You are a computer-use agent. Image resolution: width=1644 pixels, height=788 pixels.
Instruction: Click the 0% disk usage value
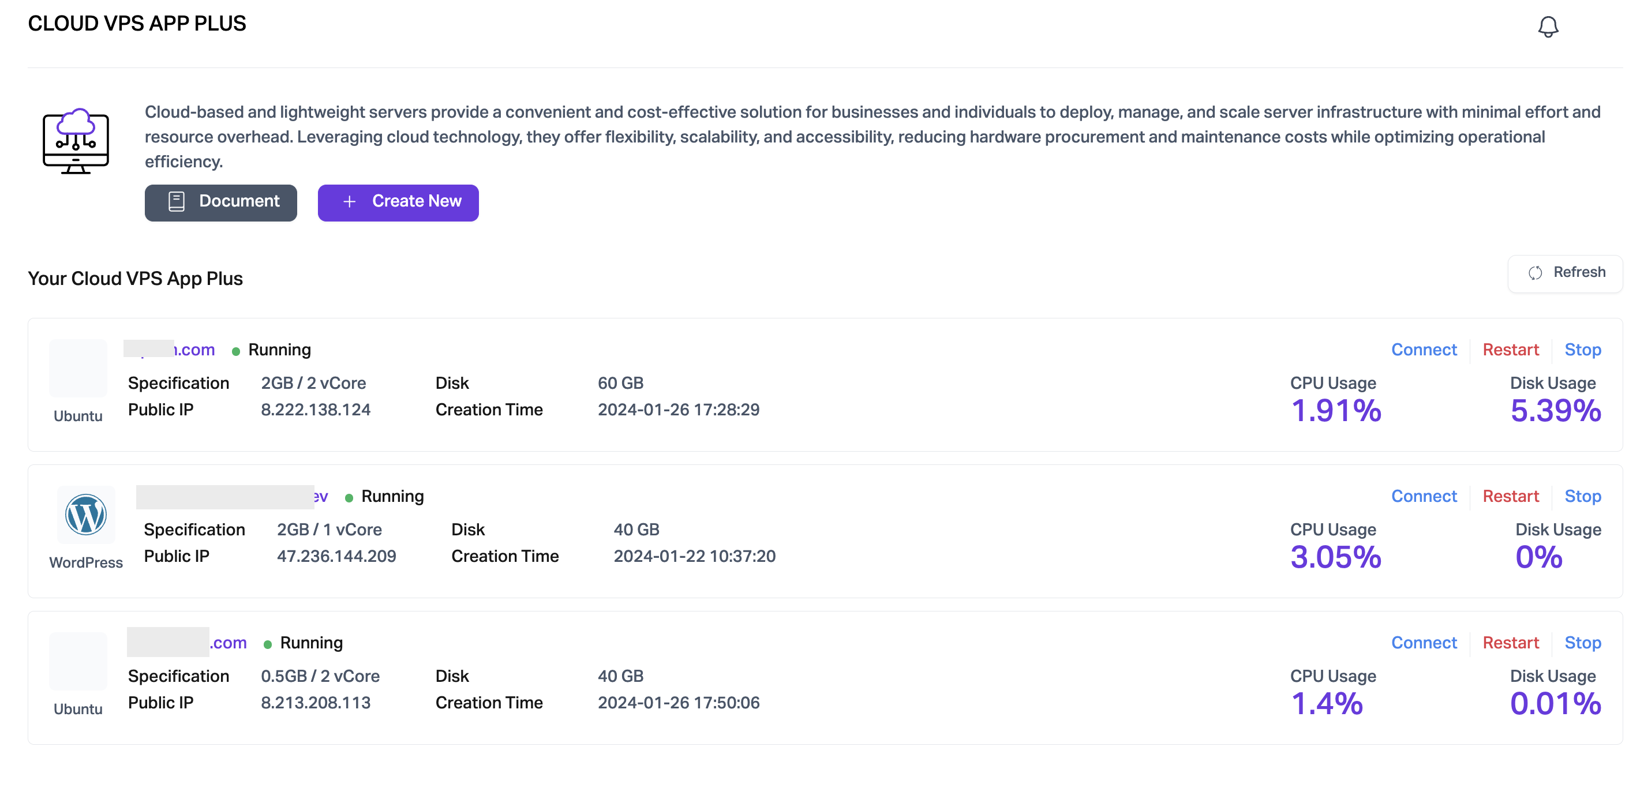point(1539,557)
